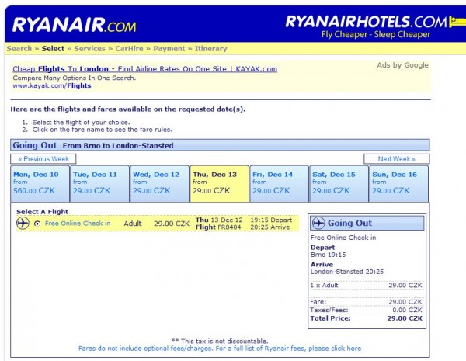The image size is (466, 361).
Task: Click the Ryanair.com logo
Action: tap(74, 25)
